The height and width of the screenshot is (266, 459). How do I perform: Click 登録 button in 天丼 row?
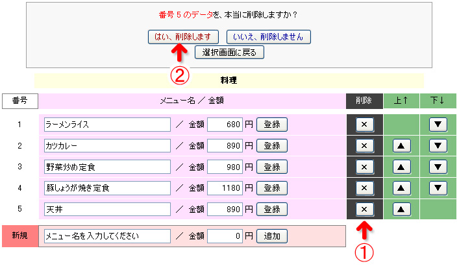tap(271, 210)
